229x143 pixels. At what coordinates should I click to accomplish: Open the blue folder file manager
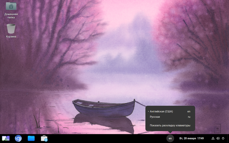pyautogui.click(x=31, y=138)
